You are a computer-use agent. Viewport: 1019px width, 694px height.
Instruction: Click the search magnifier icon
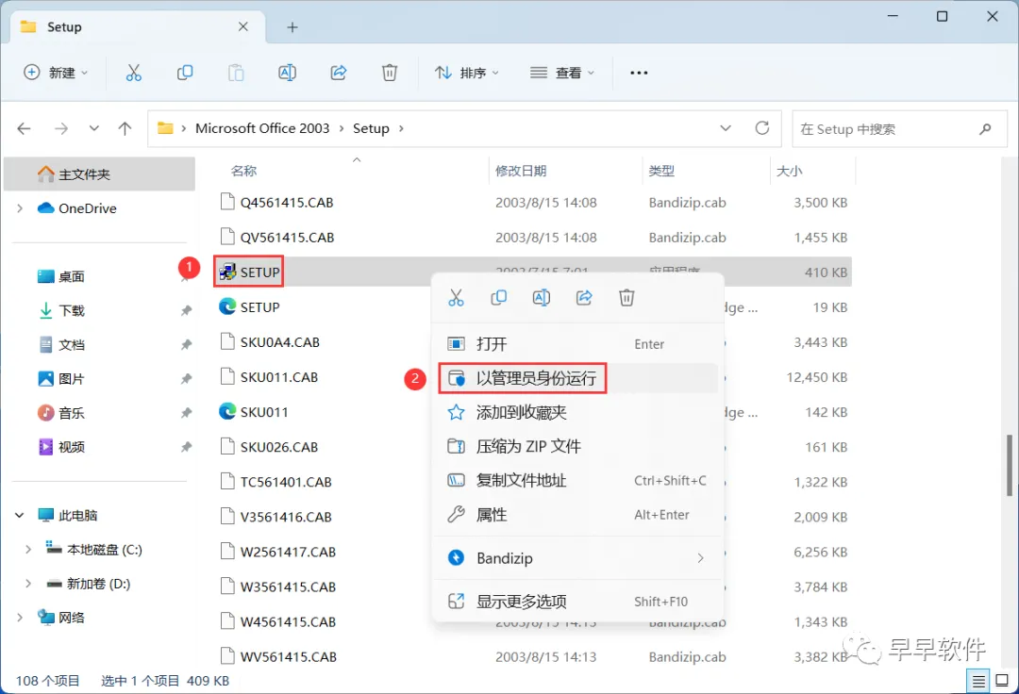click(x=985, y=128)
